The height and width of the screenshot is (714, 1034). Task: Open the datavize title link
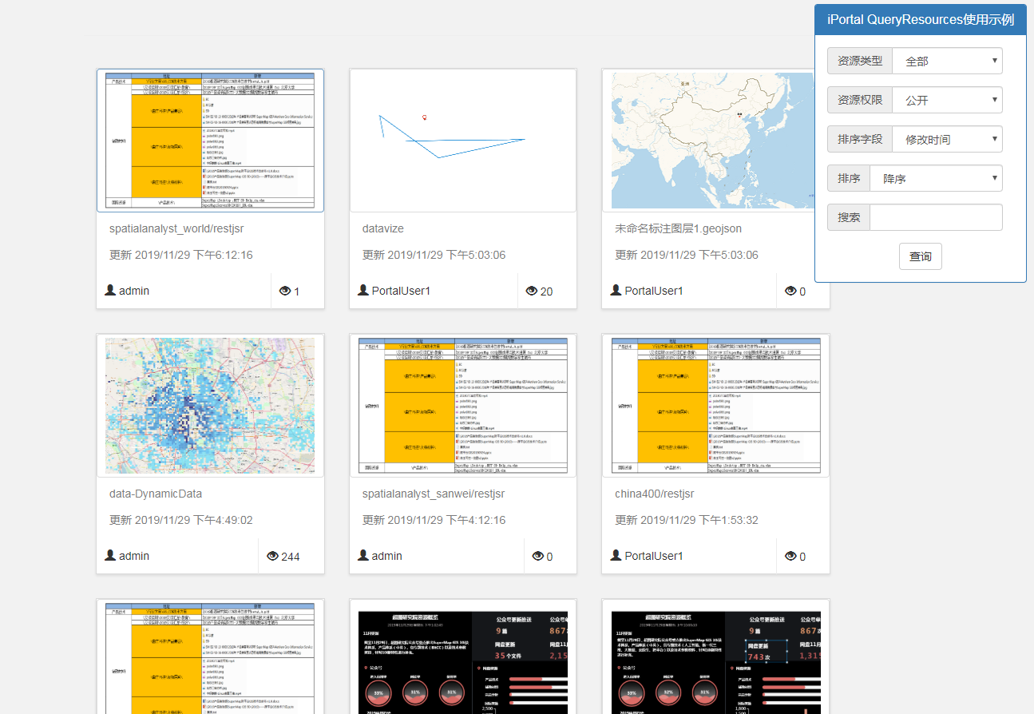click(383, 228)
